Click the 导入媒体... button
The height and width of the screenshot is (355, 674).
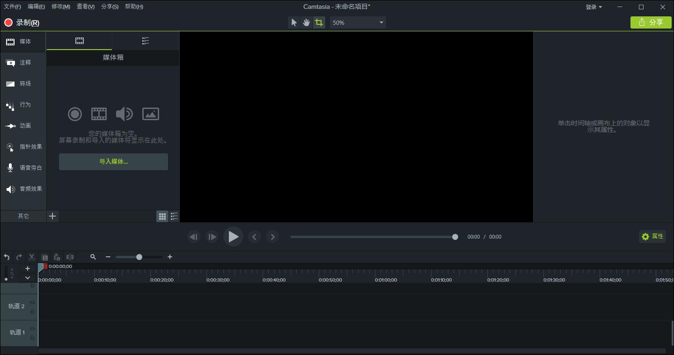click(113, 161)
